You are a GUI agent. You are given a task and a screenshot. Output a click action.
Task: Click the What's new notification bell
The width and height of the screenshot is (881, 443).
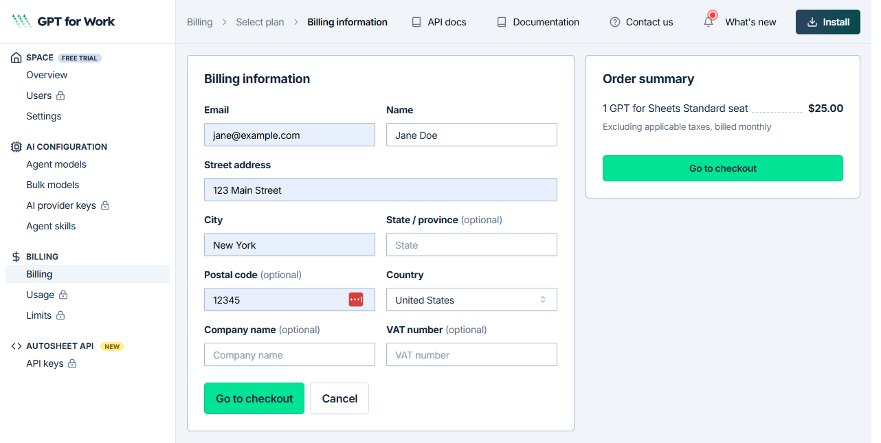coord(709,22)
